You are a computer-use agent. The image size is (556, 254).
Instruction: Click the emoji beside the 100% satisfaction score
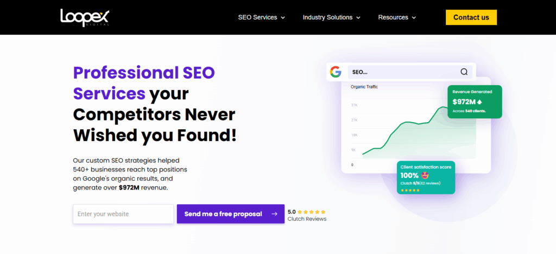click(424, 175)
